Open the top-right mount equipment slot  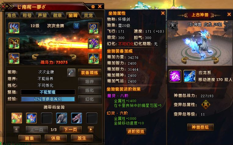(94, 28)
